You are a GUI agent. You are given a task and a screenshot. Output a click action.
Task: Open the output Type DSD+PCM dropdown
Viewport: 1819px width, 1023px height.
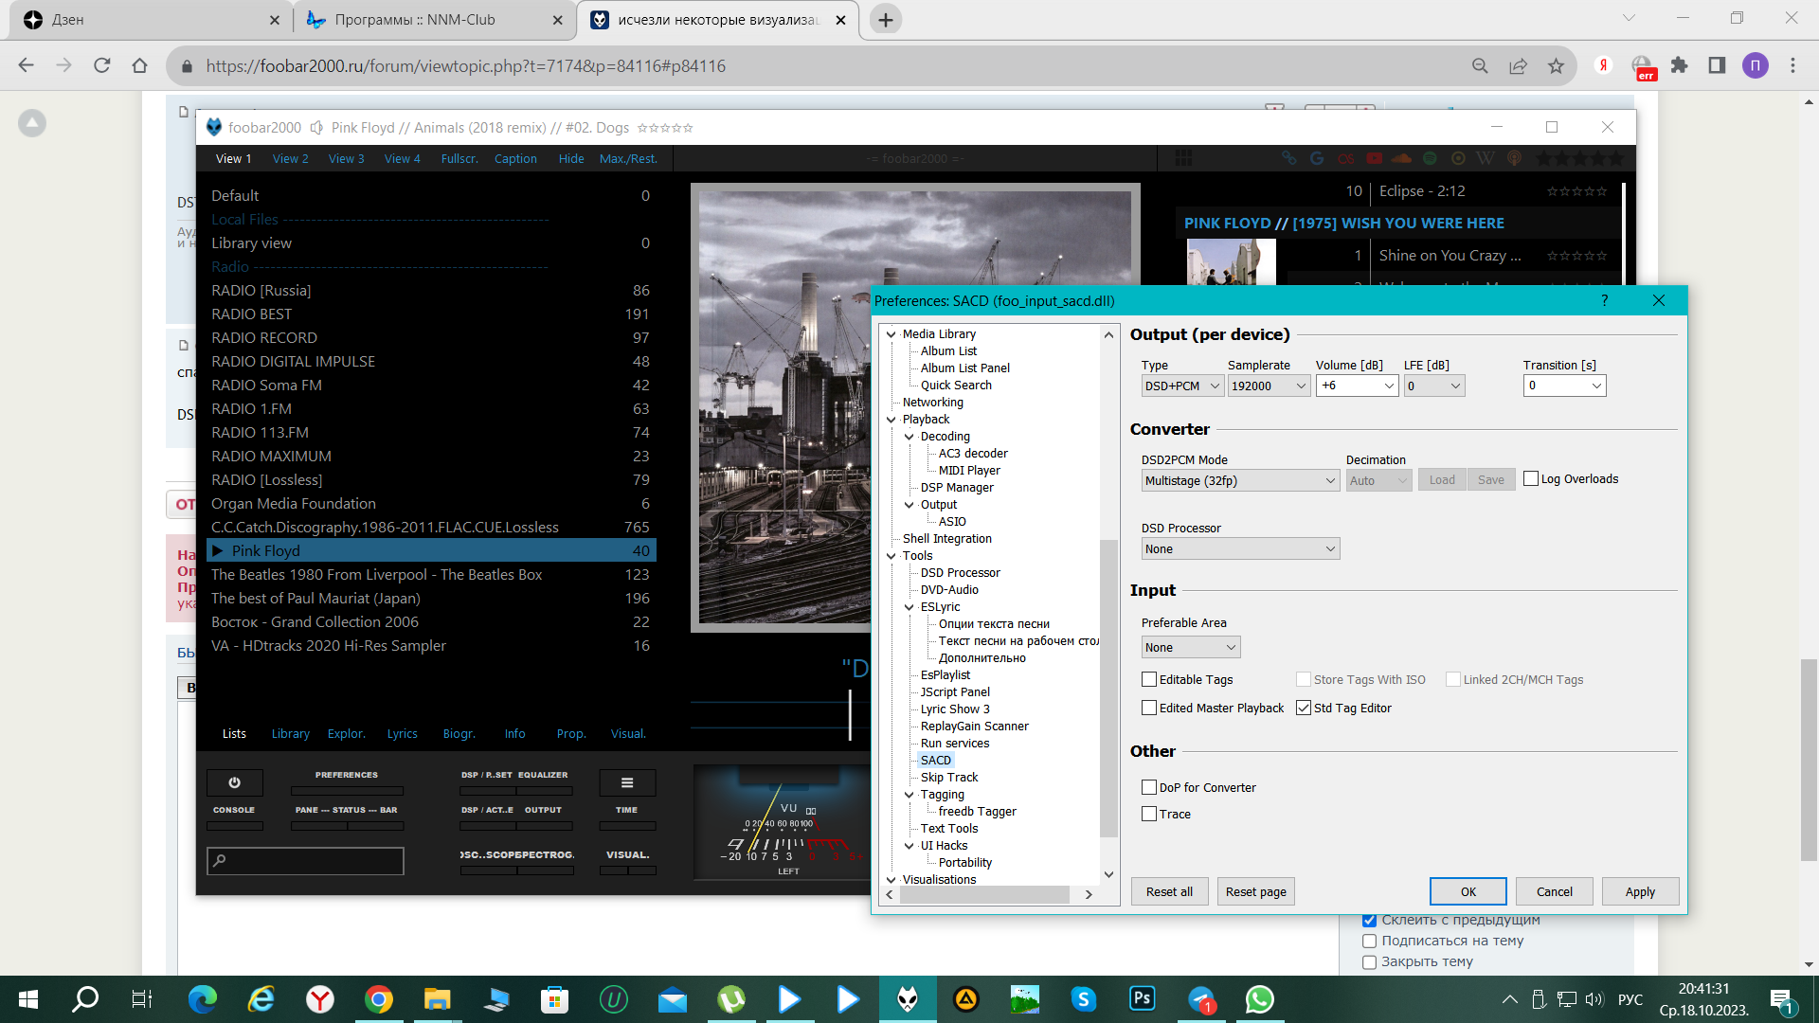point(1182,386)
